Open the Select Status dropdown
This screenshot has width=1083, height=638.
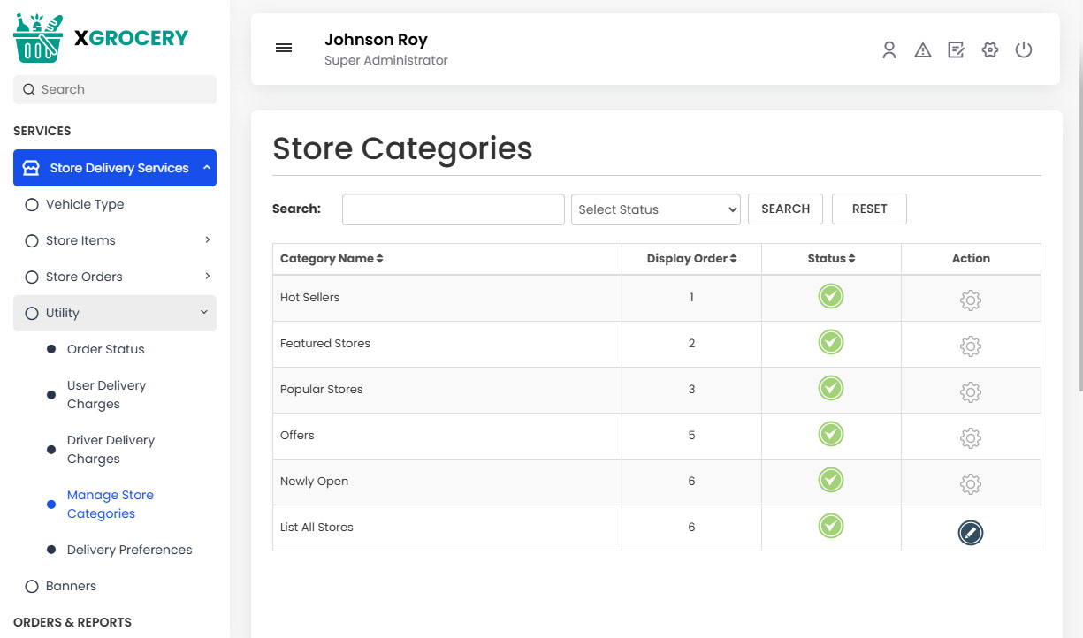tap(655, 209)
